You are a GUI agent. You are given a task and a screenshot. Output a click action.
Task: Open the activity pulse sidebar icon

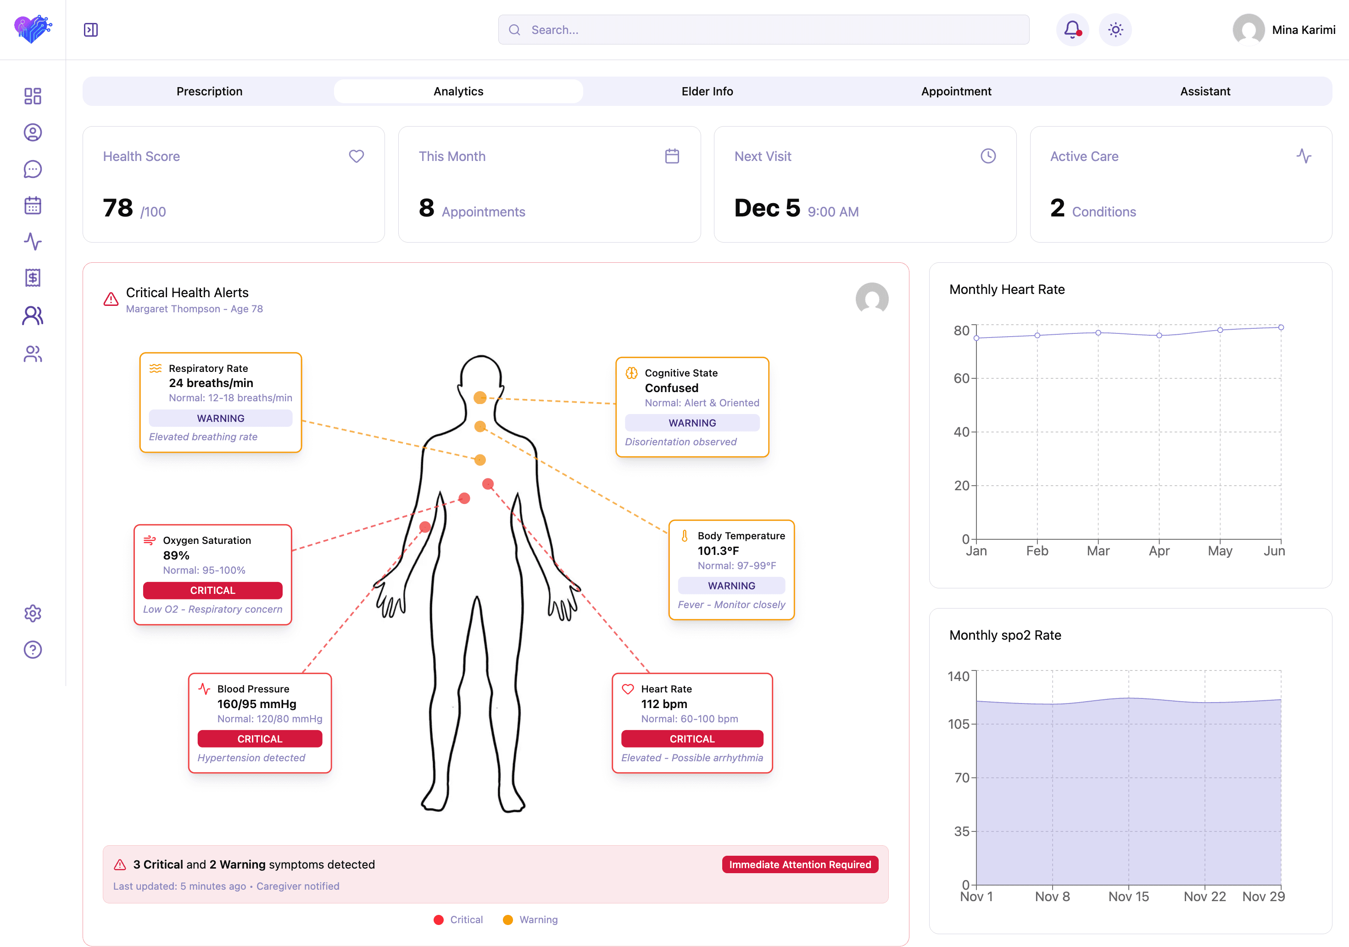tap(33, 242)
